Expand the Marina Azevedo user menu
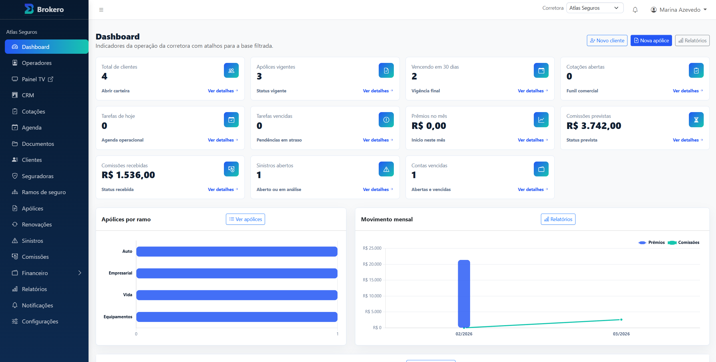Image resolution: width=716 pixels, height=362 pixels. pyautogui.click(x=679, y=10)
